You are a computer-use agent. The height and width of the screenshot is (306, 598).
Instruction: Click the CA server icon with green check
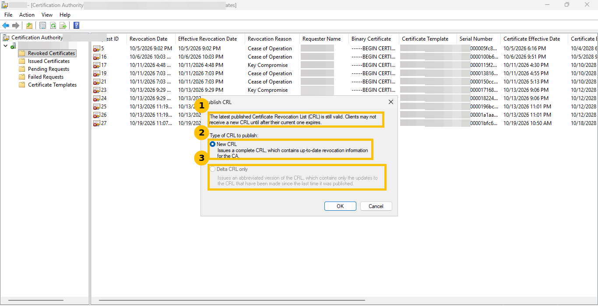[14, 45]
